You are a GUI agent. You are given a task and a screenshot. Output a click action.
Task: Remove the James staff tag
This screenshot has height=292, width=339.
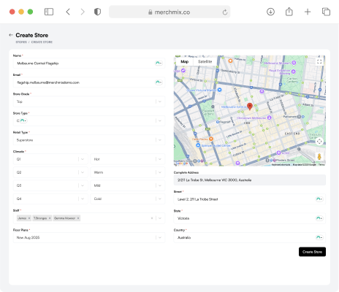29,218
